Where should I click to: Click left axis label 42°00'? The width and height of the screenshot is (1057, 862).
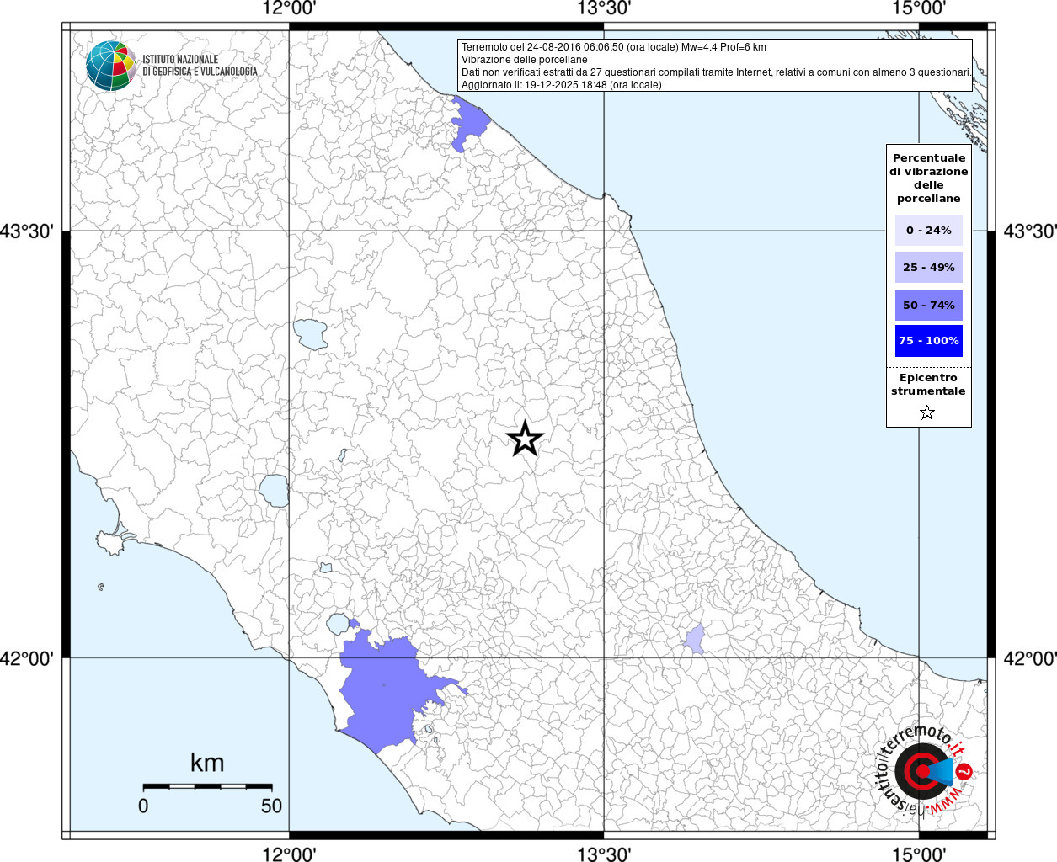[x=27, y=658]
